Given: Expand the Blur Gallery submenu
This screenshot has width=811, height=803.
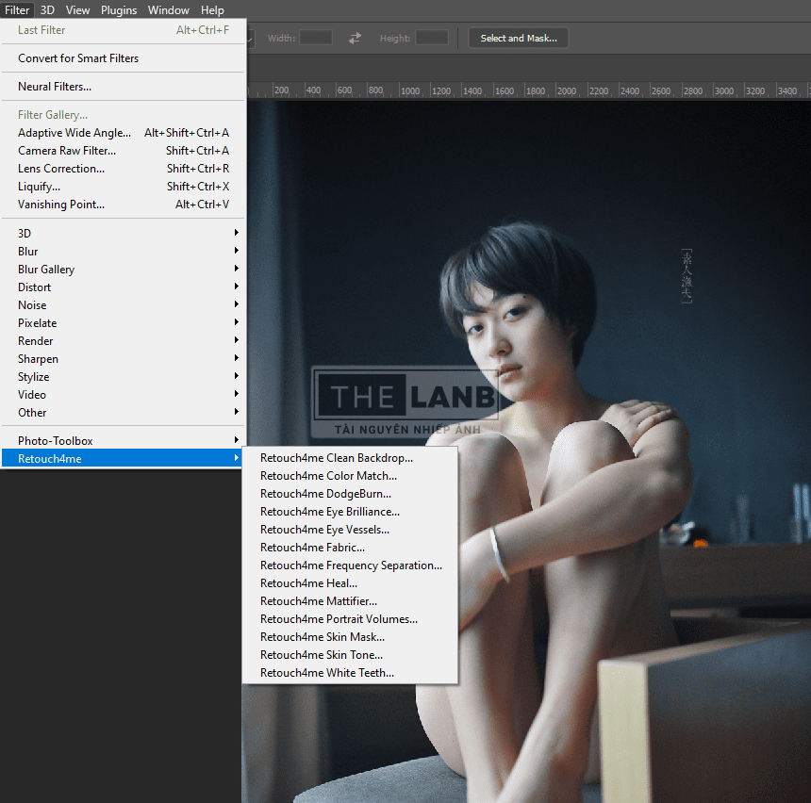Looking at the screenshot, I should coord(124,270).
